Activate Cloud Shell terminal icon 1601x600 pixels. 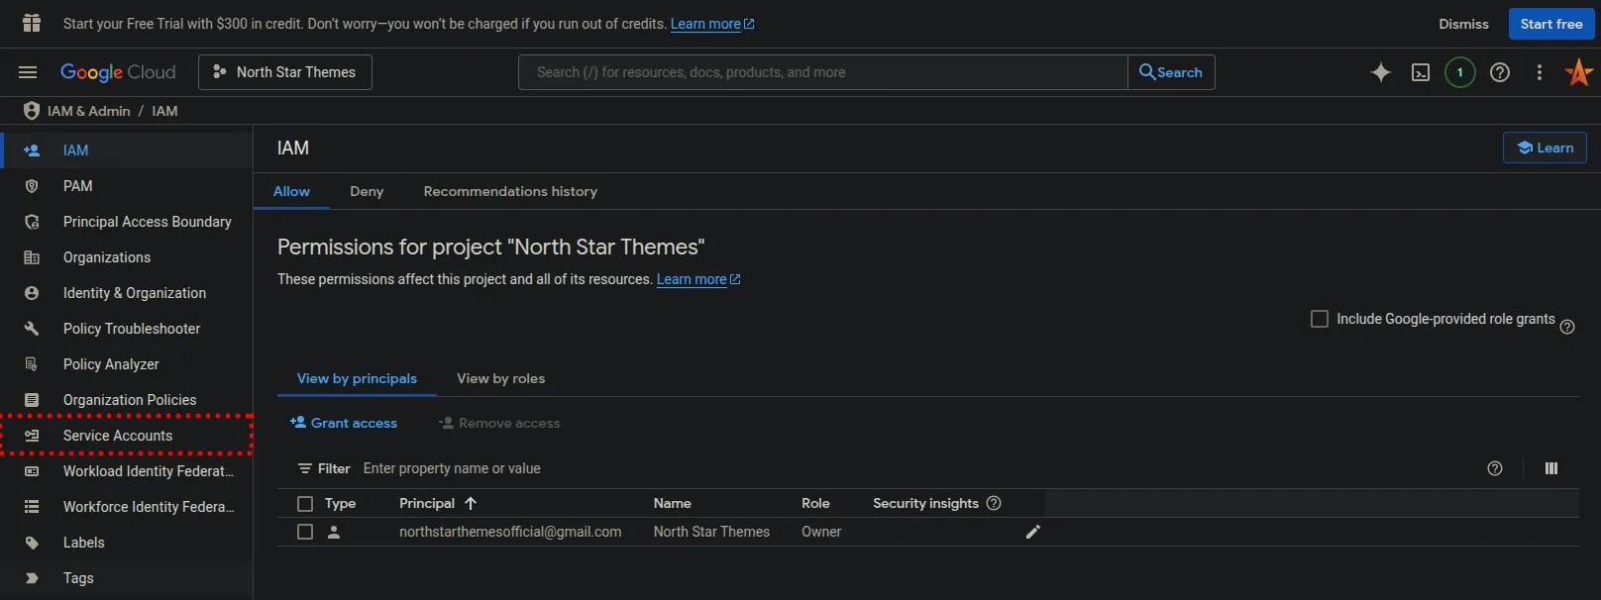click(x=1420, y=72)
